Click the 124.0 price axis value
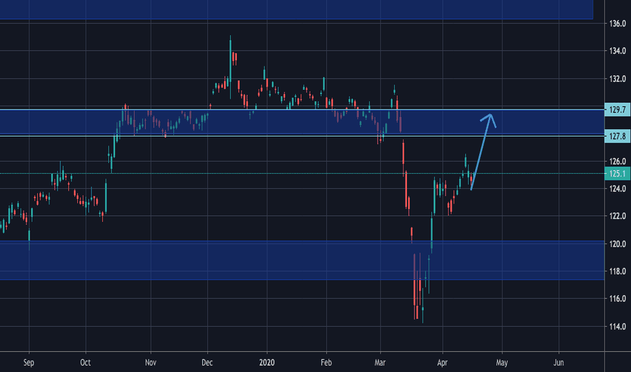631x372 pixels. (x=617, y=189)
